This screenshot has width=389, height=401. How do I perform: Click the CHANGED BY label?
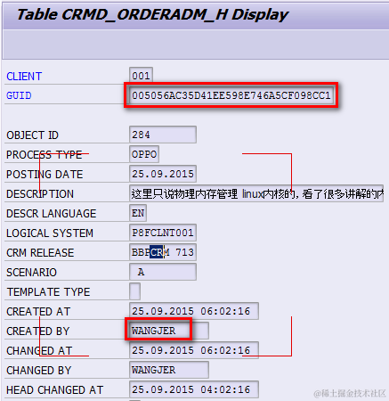(x=39, y=371)
